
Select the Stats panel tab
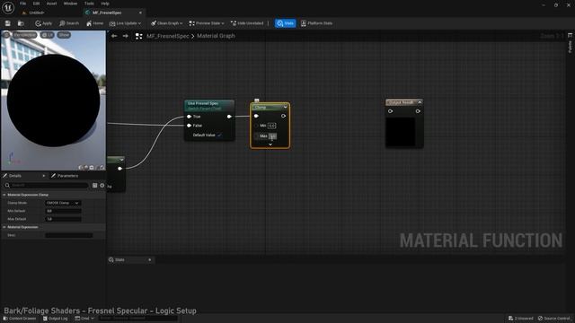[x=119, y=260]
